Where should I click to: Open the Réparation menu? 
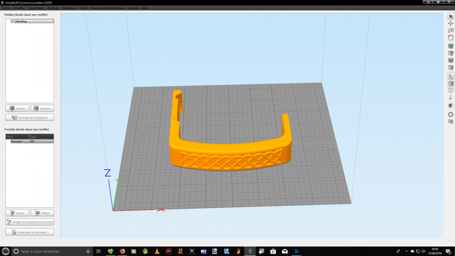(x=69, y=8)
